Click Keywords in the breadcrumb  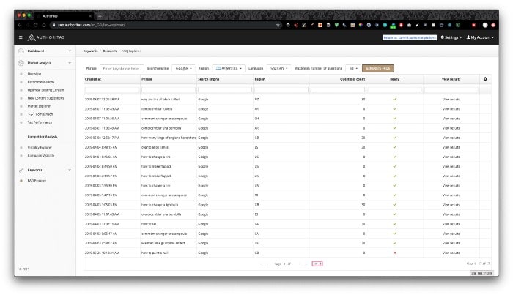tap(90, 51)
